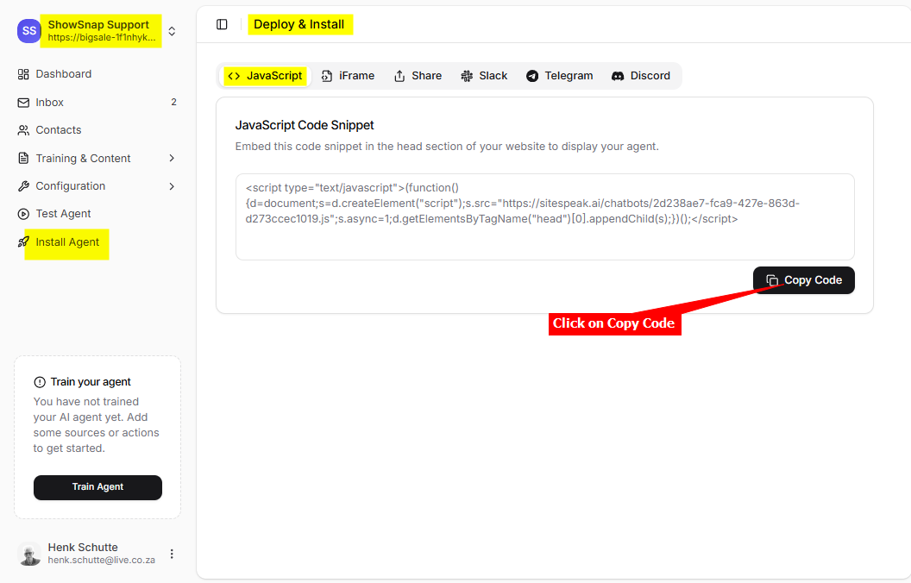Toggle the sidebar panel icon
The width and height of the screenshot is (911, 583).
coord(222,24)
